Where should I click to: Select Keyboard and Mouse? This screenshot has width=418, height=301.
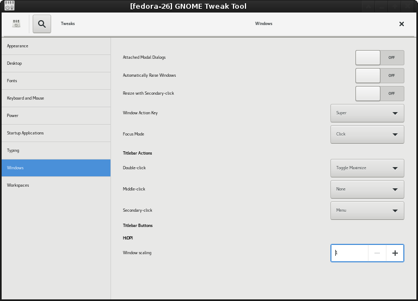point(56,98)
